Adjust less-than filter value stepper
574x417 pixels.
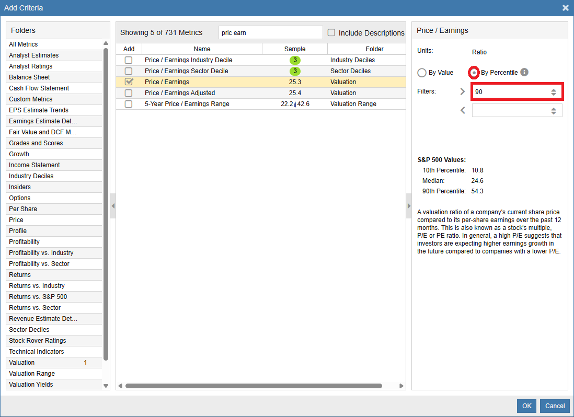coord(554,111)
